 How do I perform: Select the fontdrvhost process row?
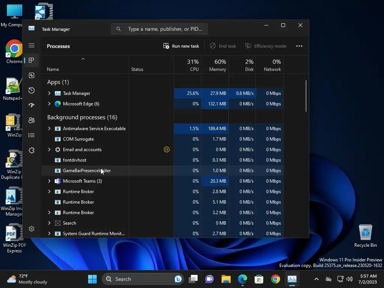tap(162, 160)
